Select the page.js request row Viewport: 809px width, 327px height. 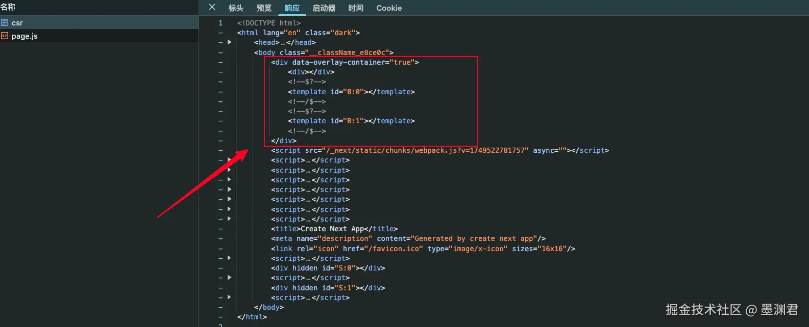(99, 36)
